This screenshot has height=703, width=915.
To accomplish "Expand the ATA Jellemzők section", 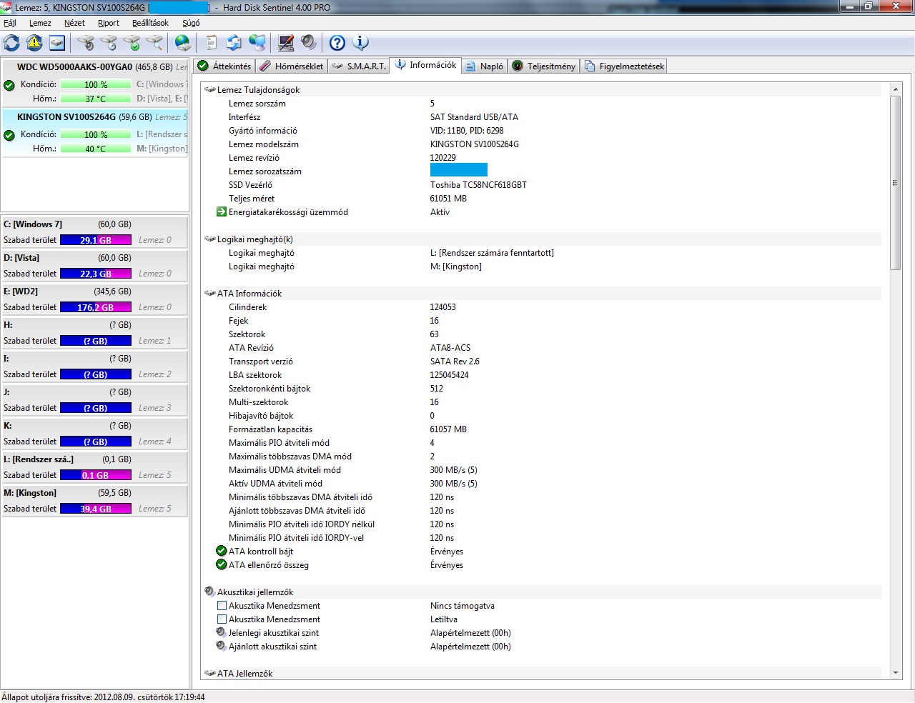I will 210,673.
